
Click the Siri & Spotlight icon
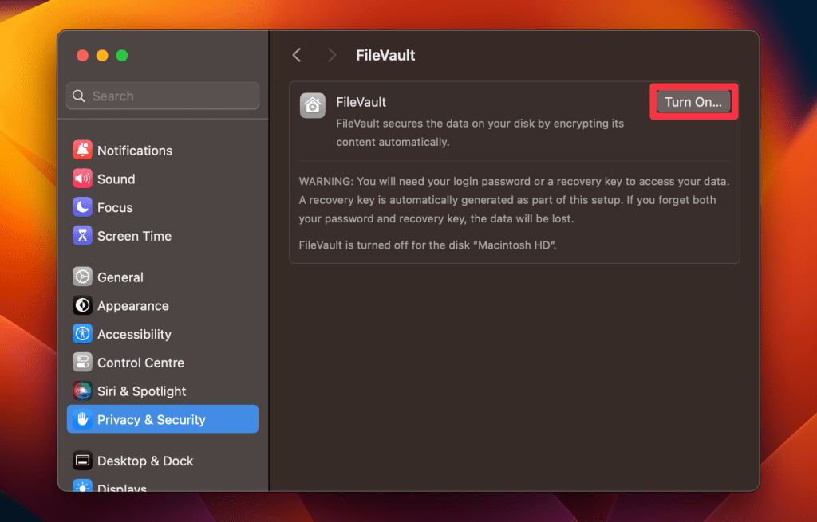click(82, 391)
